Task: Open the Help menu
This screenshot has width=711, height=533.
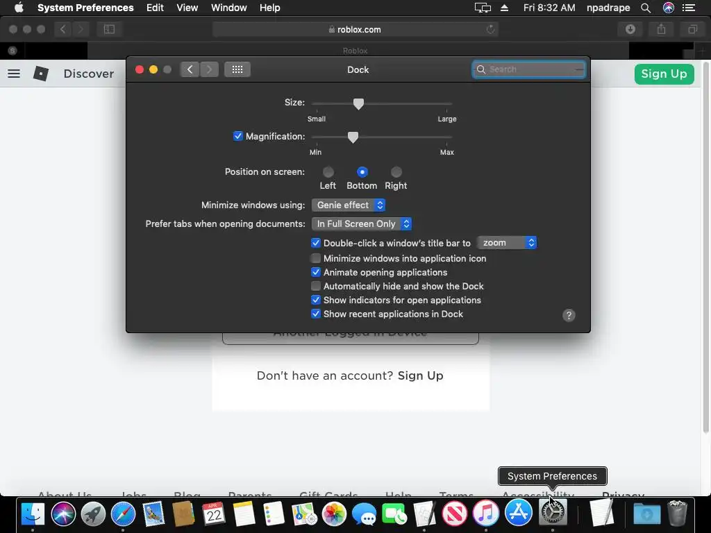Action: pos(269,8)
